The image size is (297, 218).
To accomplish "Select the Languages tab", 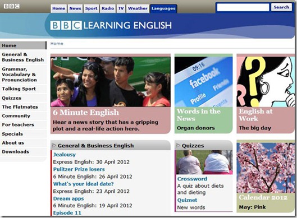I will pos(163,9).
